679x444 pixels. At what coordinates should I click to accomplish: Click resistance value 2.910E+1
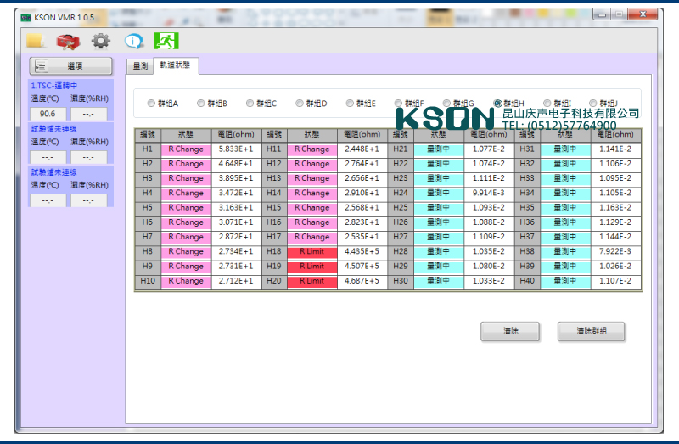point(362,194)
